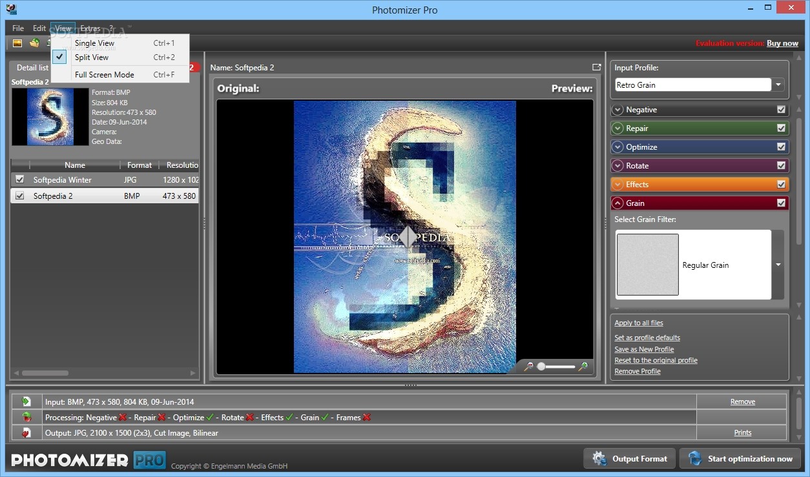Viewport: 810px width, 477px height.
Task: Click the zoom out magnifier icon
Action: tap(528, 367)
